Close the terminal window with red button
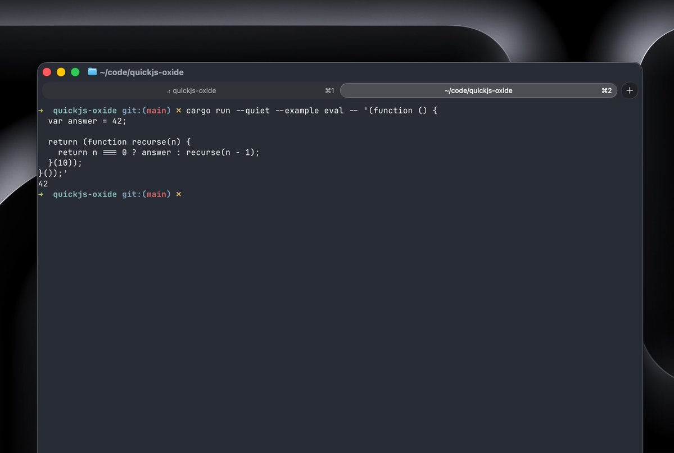The width and height of the screenshot is (674, 453). coord(47,72)
